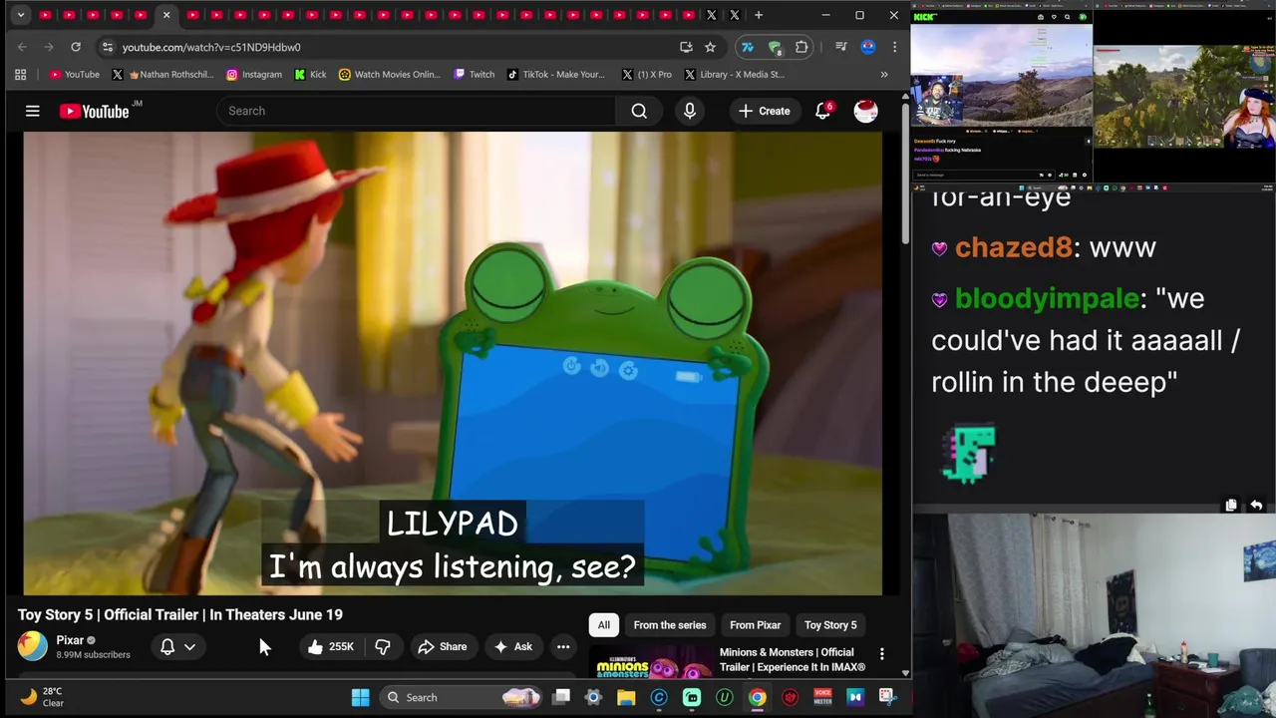Go back to previous page

click(22, 47)
